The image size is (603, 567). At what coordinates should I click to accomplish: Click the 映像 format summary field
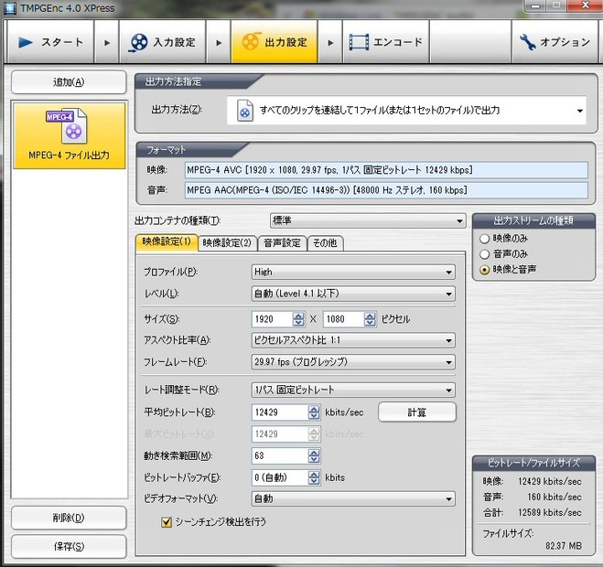coord(386,170)
